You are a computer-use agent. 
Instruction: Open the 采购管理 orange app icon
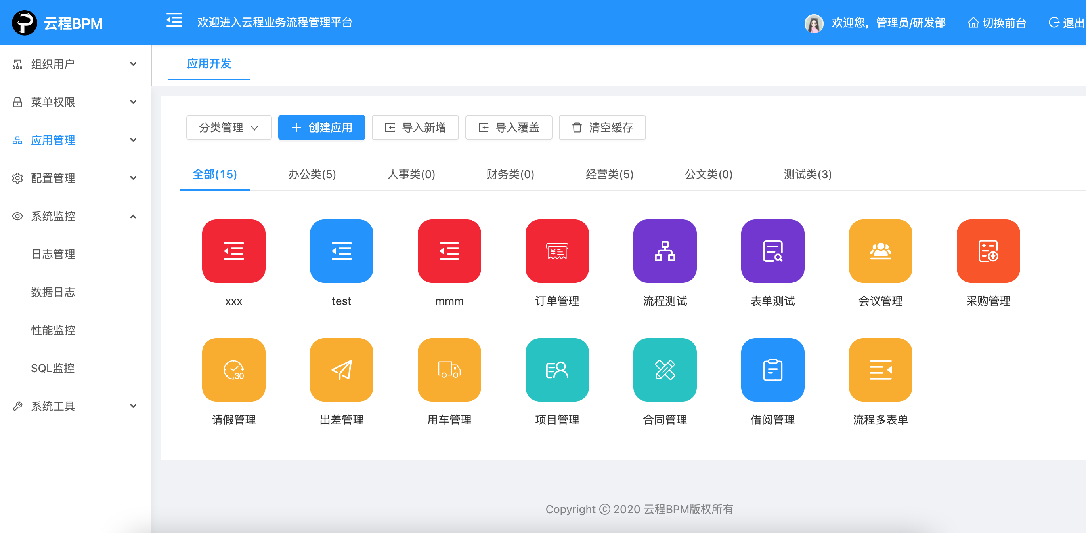(x=988, y=251)
